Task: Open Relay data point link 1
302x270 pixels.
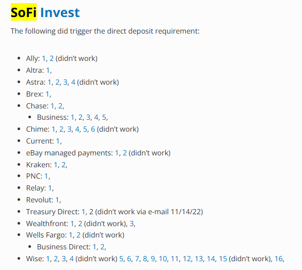Action: pyautogui.click(x=50, y=188)
